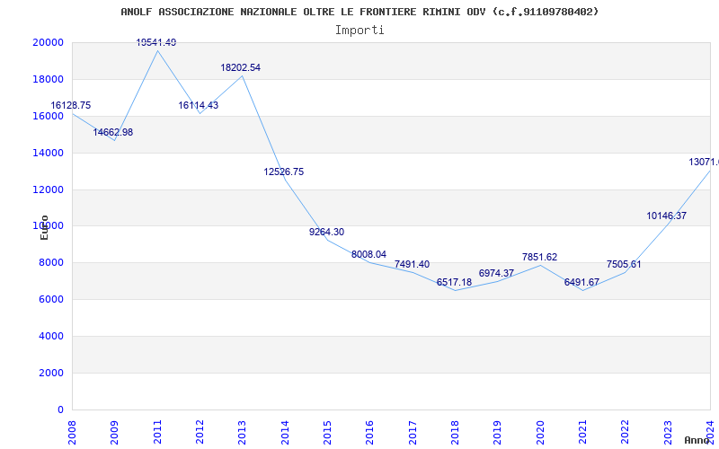The width and height of the screenshot is (719, 449).
Task: Click the y-axis tick 6000
Action: coord(50,299)
